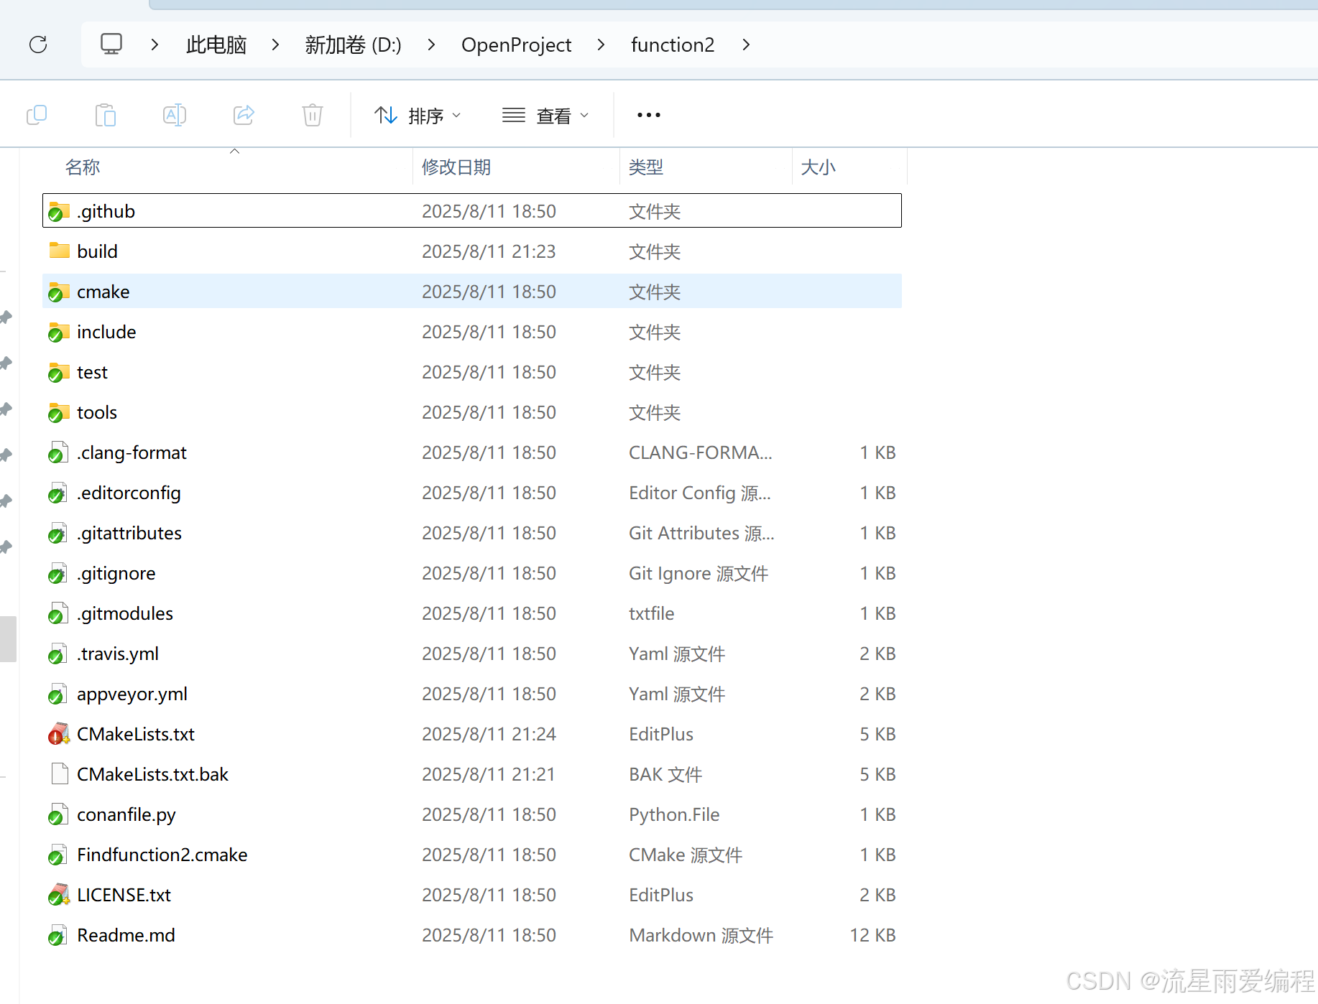Click the Copy icon in the toolbar
The width and height of the screenshot is (1318, 1004).
(x=37, y=115)
